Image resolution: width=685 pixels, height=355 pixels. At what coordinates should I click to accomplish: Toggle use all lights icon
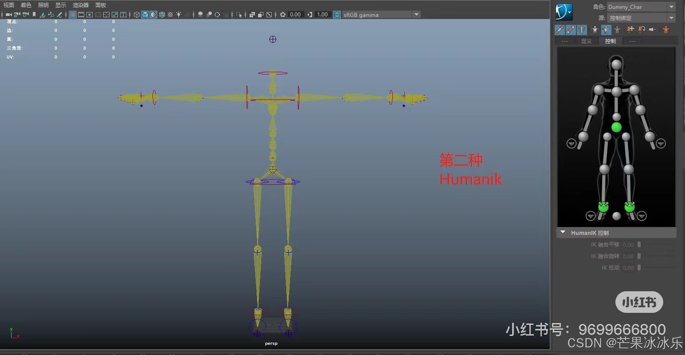coord(179,15)
